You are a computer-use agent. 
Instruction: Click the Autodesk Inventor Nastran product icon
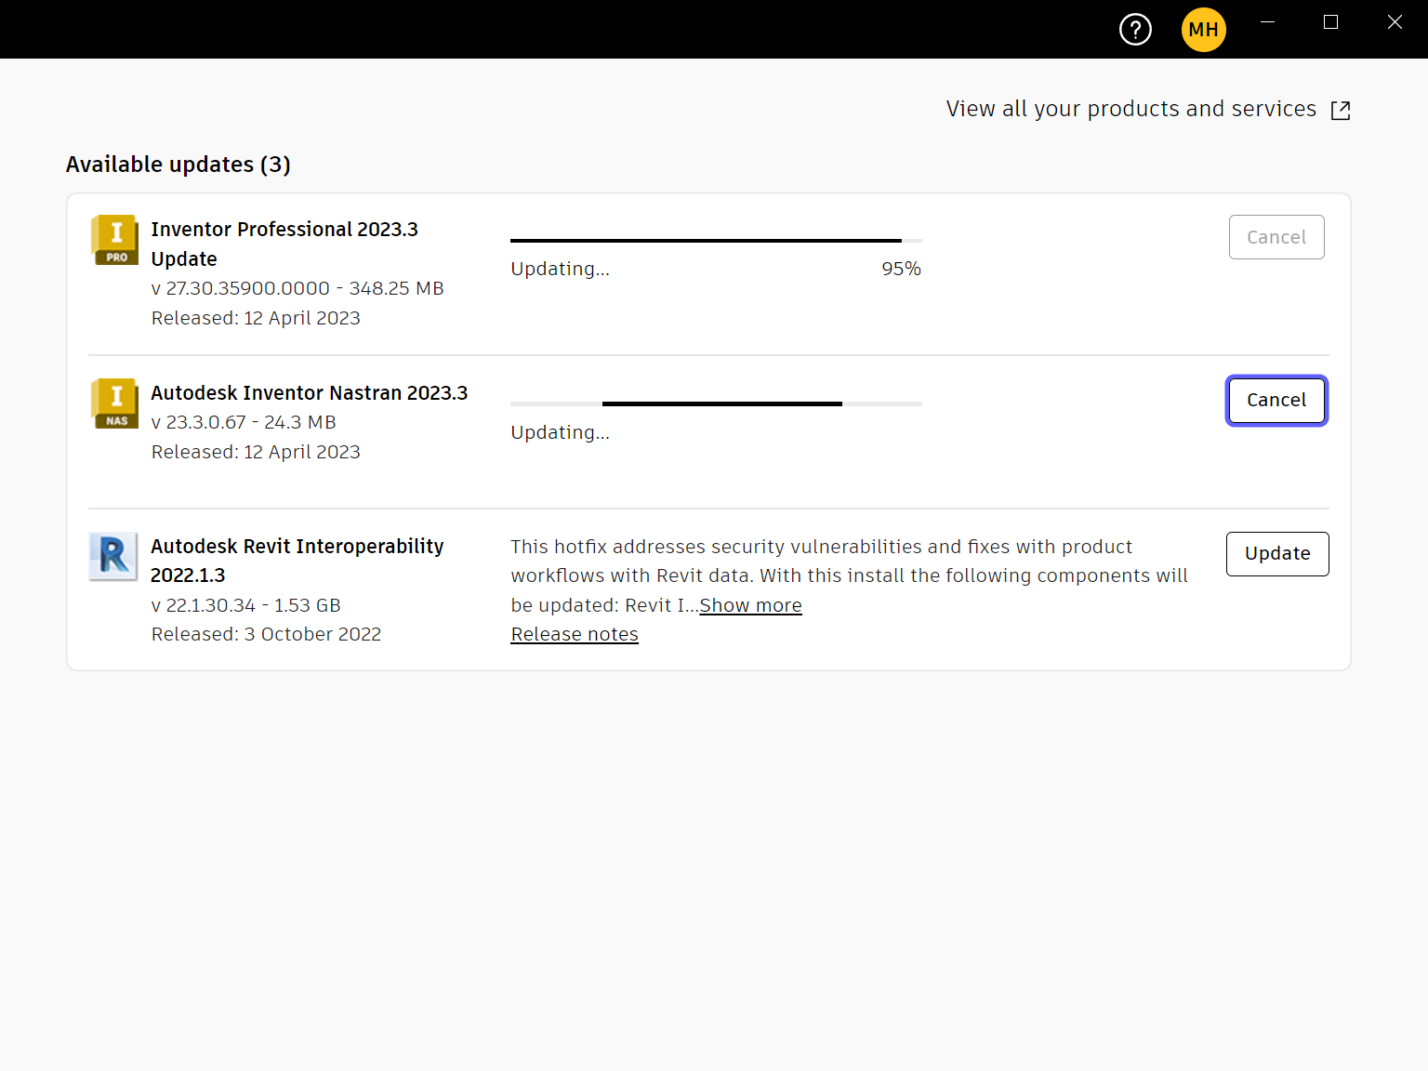113,403
